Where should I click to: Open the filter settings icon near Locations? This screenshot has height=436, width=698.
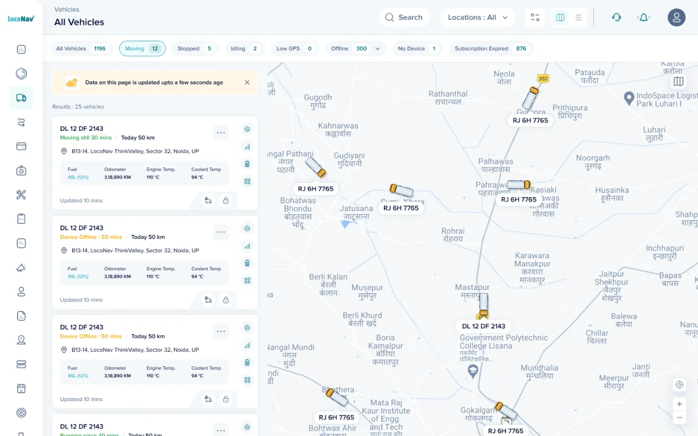(535, 17)
